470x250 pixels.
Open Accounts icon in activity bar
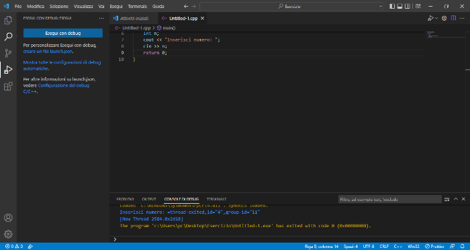coord(8,218)
